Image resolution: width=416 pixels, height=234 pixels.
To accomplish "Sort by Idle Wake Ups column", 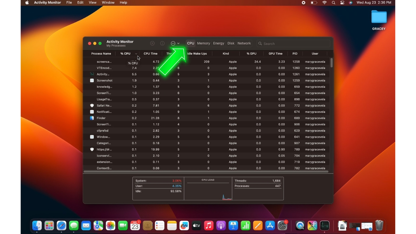I will tap(197, 54).
